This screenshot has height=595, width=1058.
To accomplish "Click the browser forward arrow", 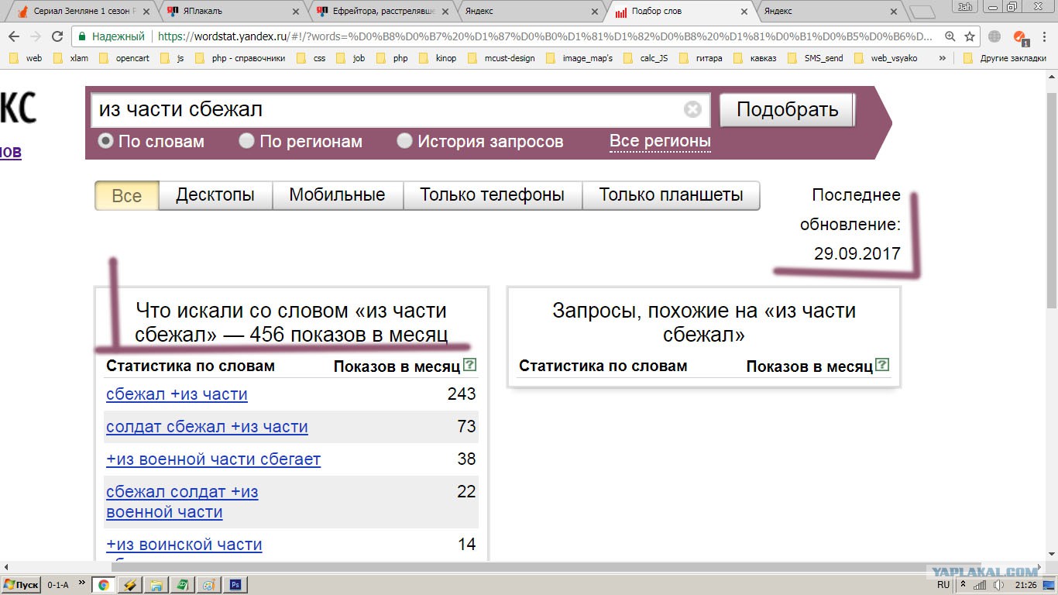I will tap(35, 36).
